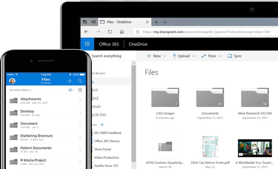Open the New dropdown menu
This screenshot has height=169, width=278.
click(x=156, y=56)
